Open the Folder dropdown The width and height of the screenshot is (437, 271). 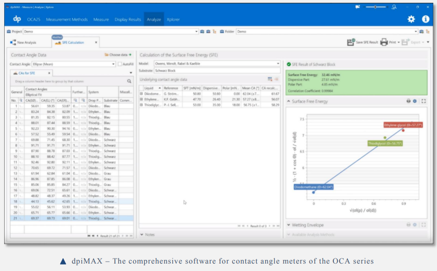point(416,31)
